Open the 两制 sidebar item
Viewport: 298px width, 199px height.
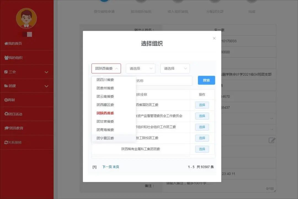click(x=10, y=100)
